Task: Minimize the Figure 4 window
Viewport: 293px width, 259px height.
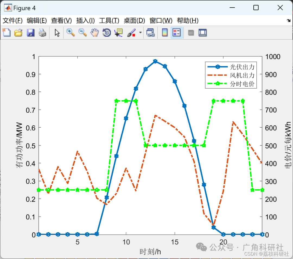Action: click(232, 8)
